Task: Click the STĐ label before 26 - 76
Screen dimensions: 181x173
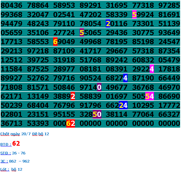Action: click(x=6, y=153)
